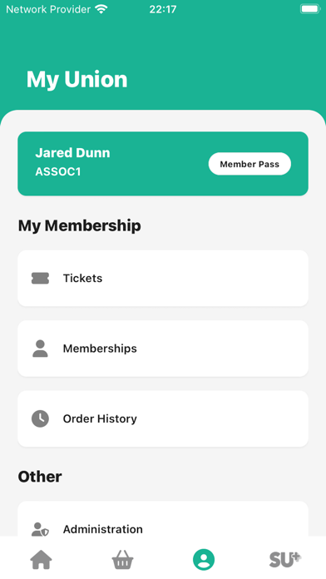Screen dimensions: 326x579
Task: Open the Tickets row
Action: (163, 279)
